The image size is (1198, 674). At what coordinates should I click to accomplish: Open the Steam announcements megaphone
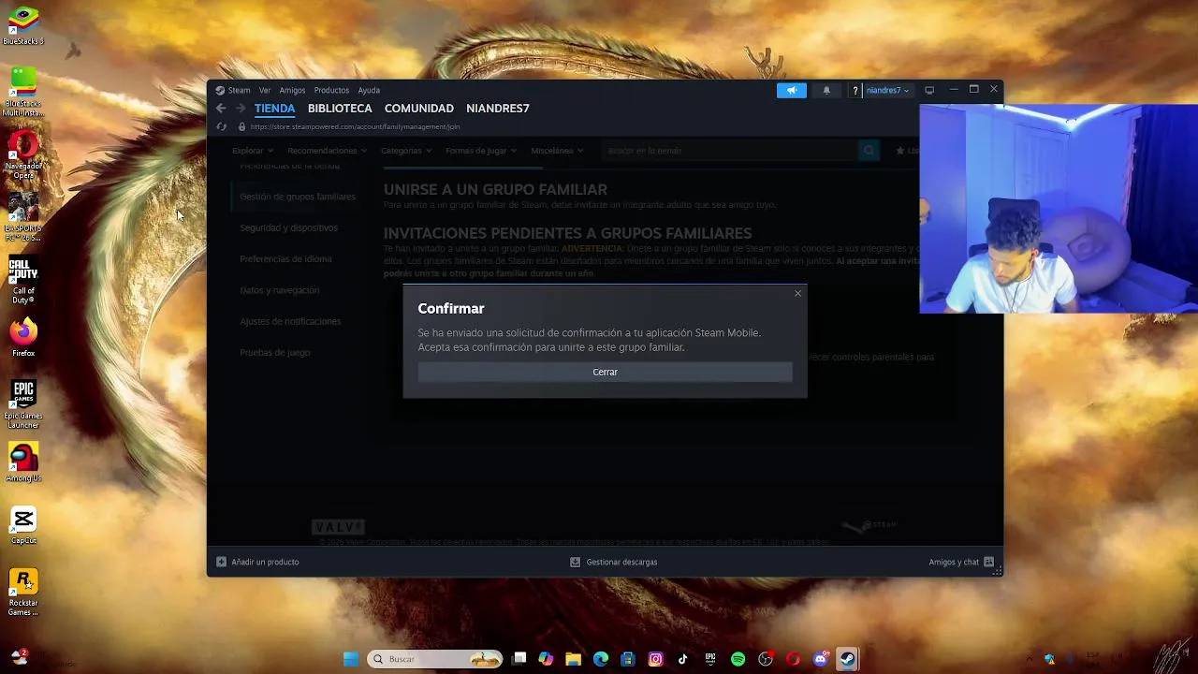click(791, 90)
